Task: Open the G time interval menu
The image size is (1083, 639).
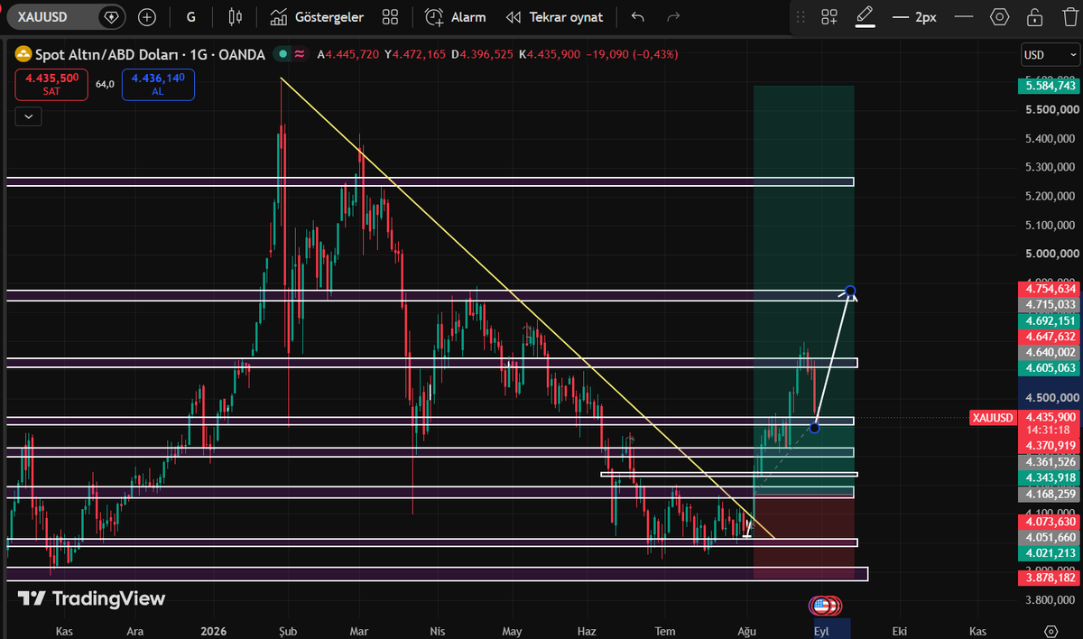Action: point(190,17)
